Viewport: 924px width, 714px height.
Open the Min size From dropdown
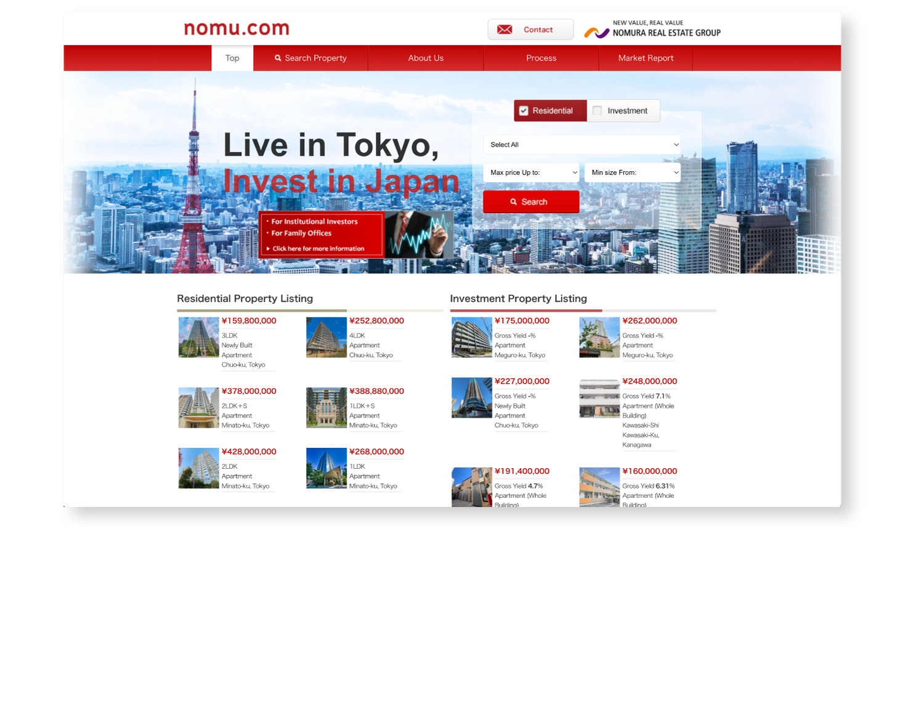633,172
